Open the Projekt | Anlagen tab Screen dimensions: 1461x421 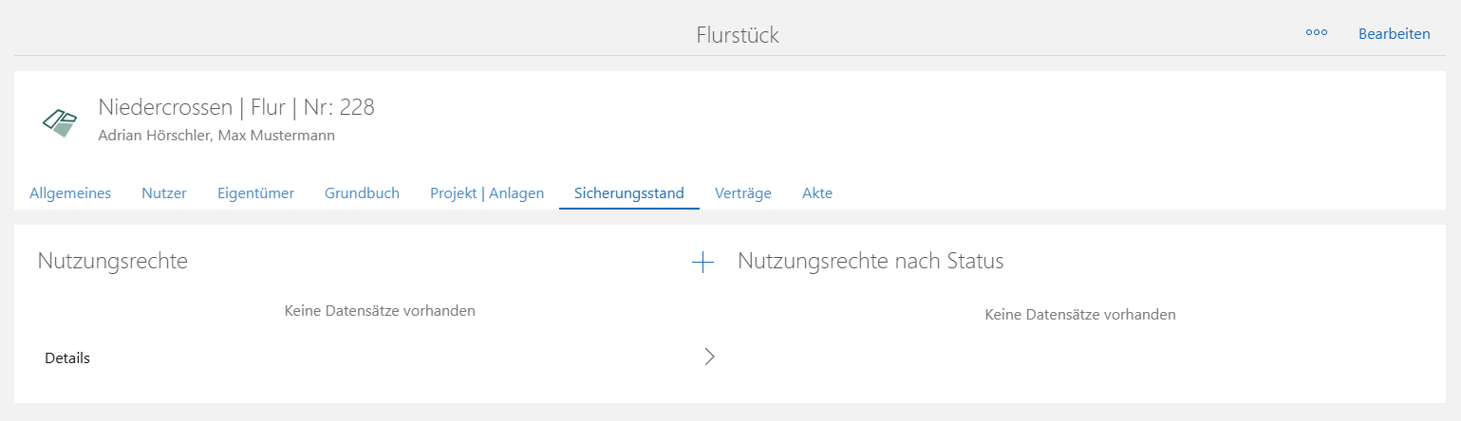click(x=487, y=193)
